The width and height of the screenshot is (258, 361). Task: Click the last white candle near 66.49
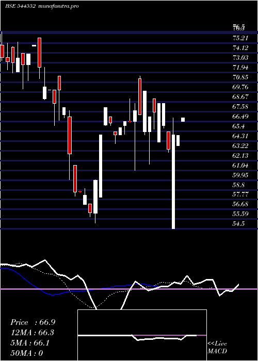point(183,120)
